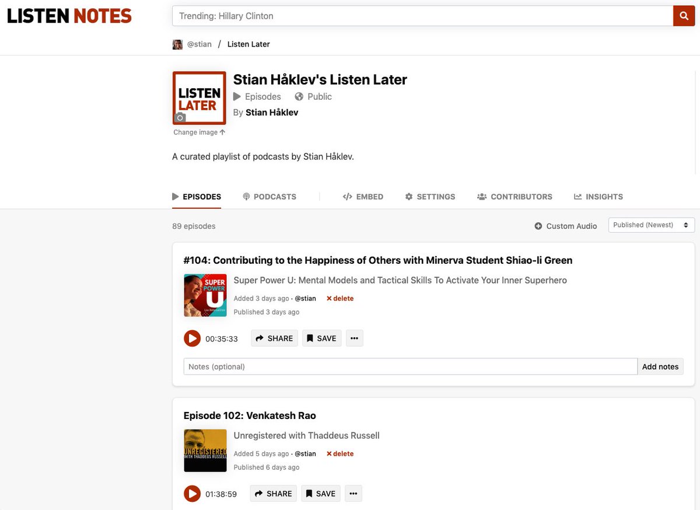This screenshot has height=510, width=700.
Task: Click the Stian Håklev's Listen Later heading
Action: [320, 79]
